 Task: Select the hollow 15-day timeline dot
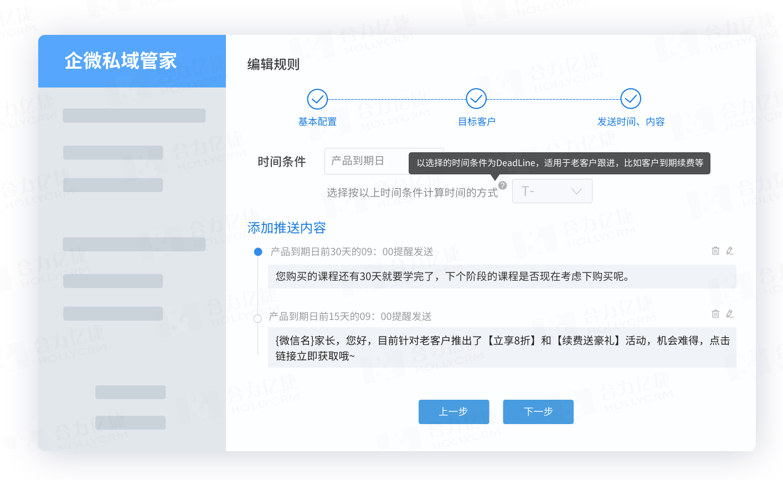tap(257, 318)
